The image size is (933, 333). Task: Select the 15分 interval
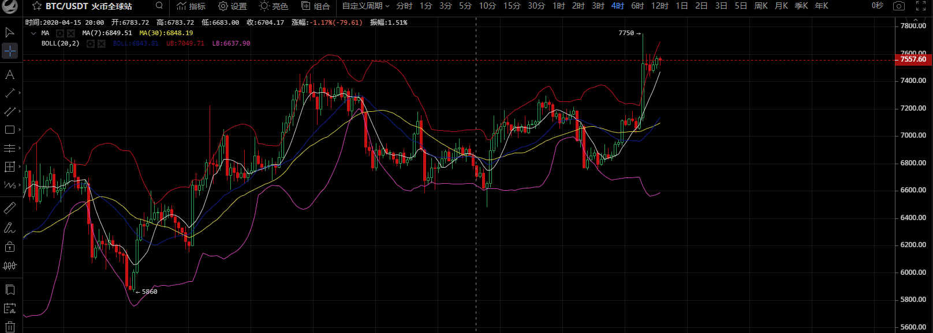512,6
